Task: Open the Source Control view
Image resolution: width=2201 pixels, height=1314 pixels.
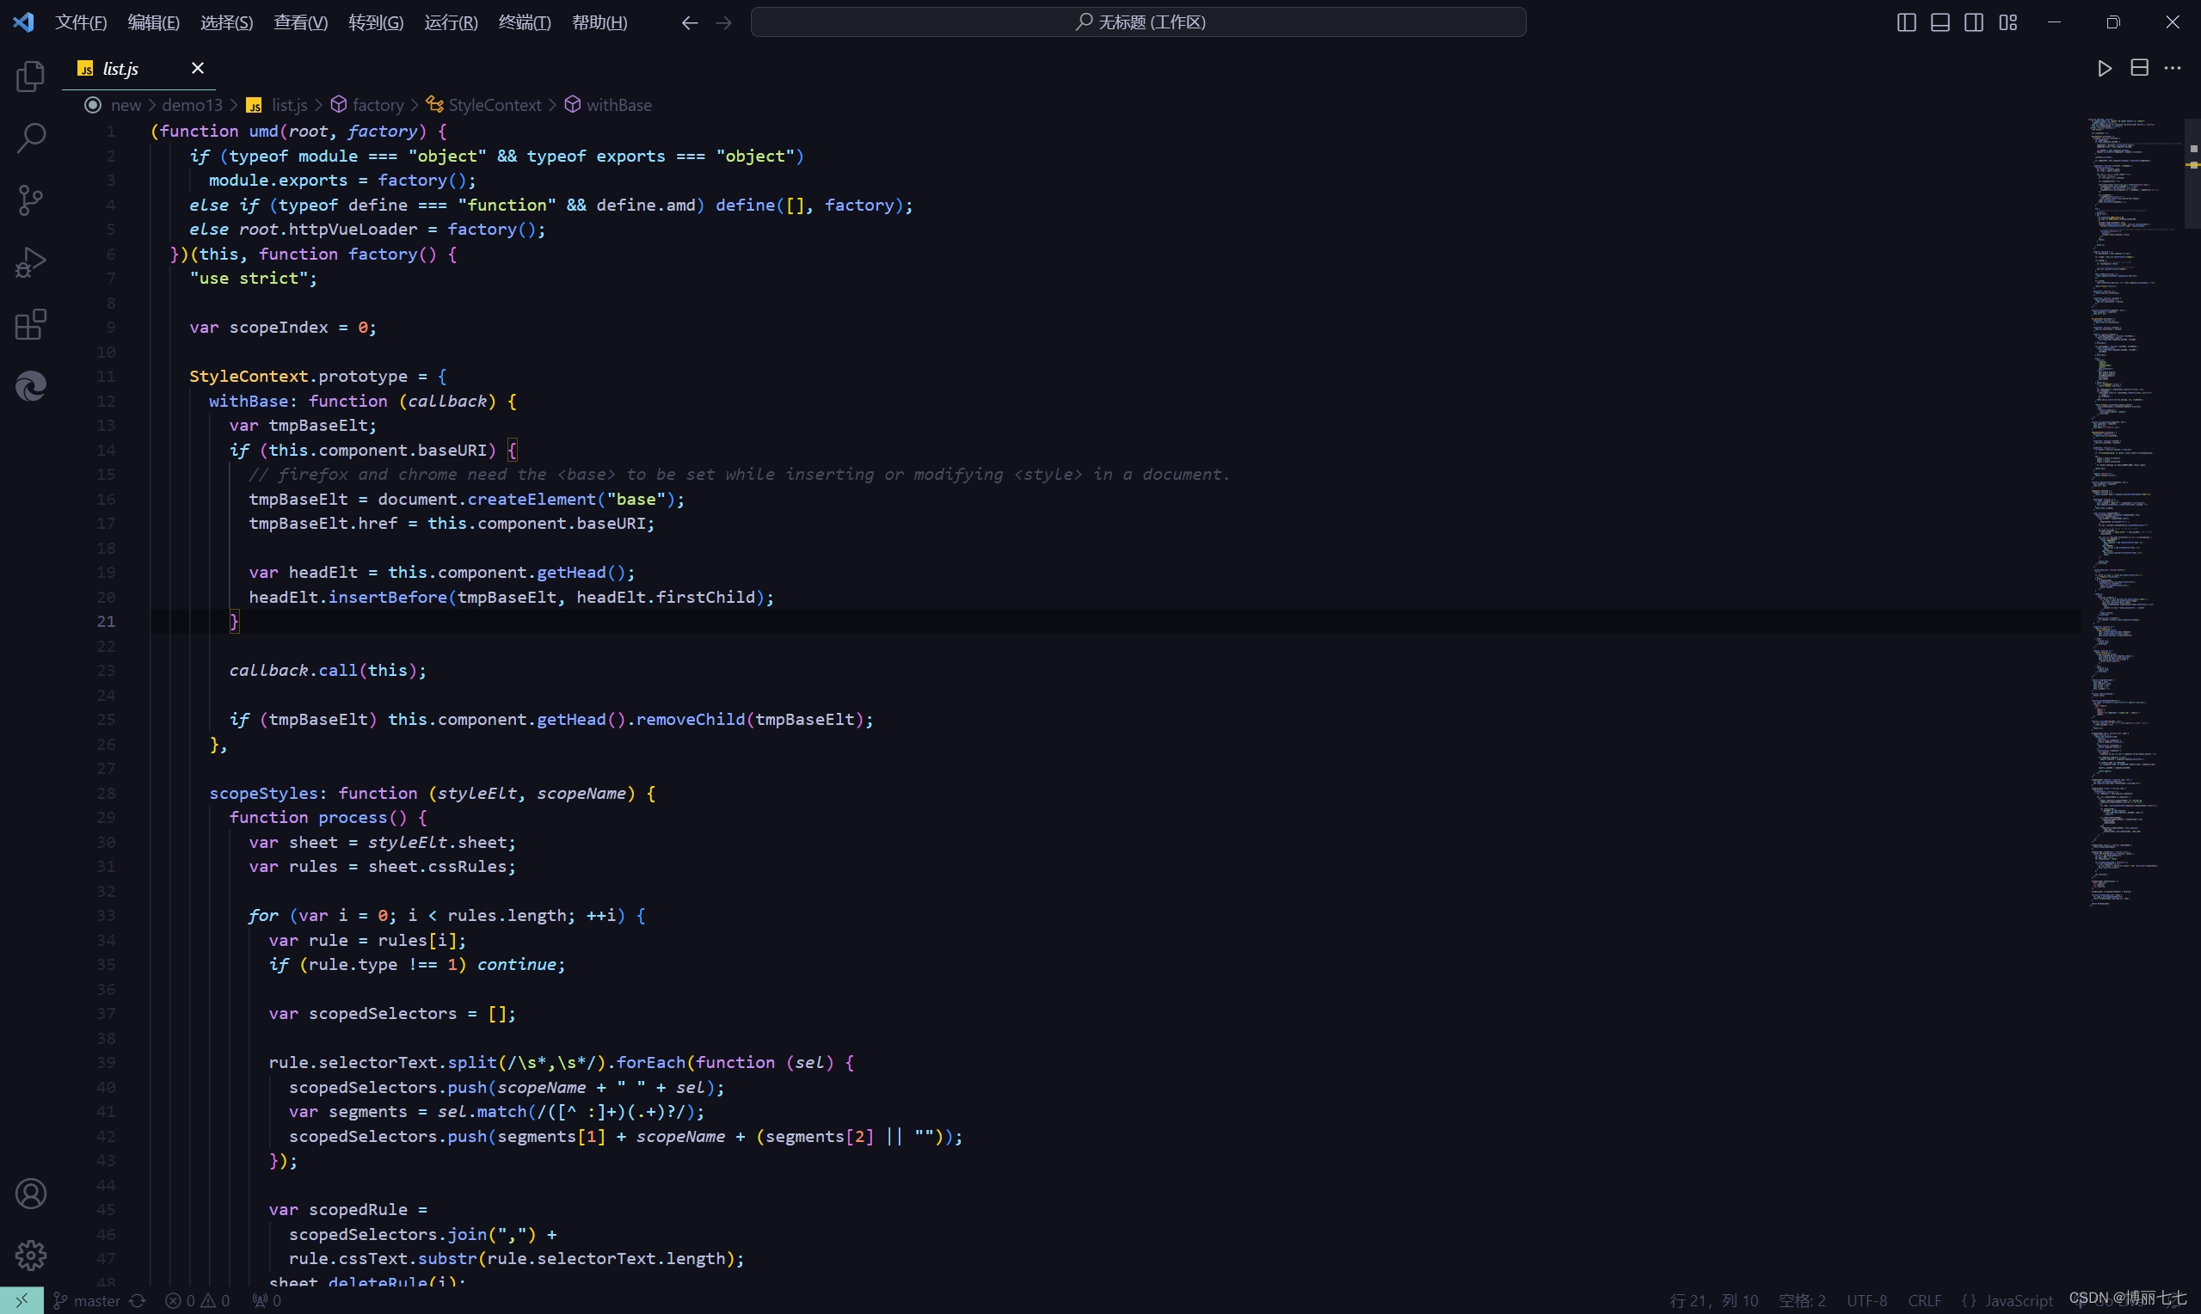Action: (30, 200)
